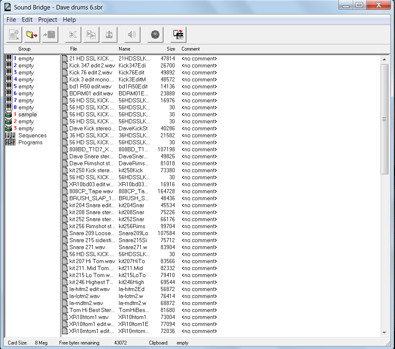Image resolution: width=395 pixels, height=349 pixels.
Task: Click the transfer to keyboard toolbar icon
Action: click(x=179, y=35)
